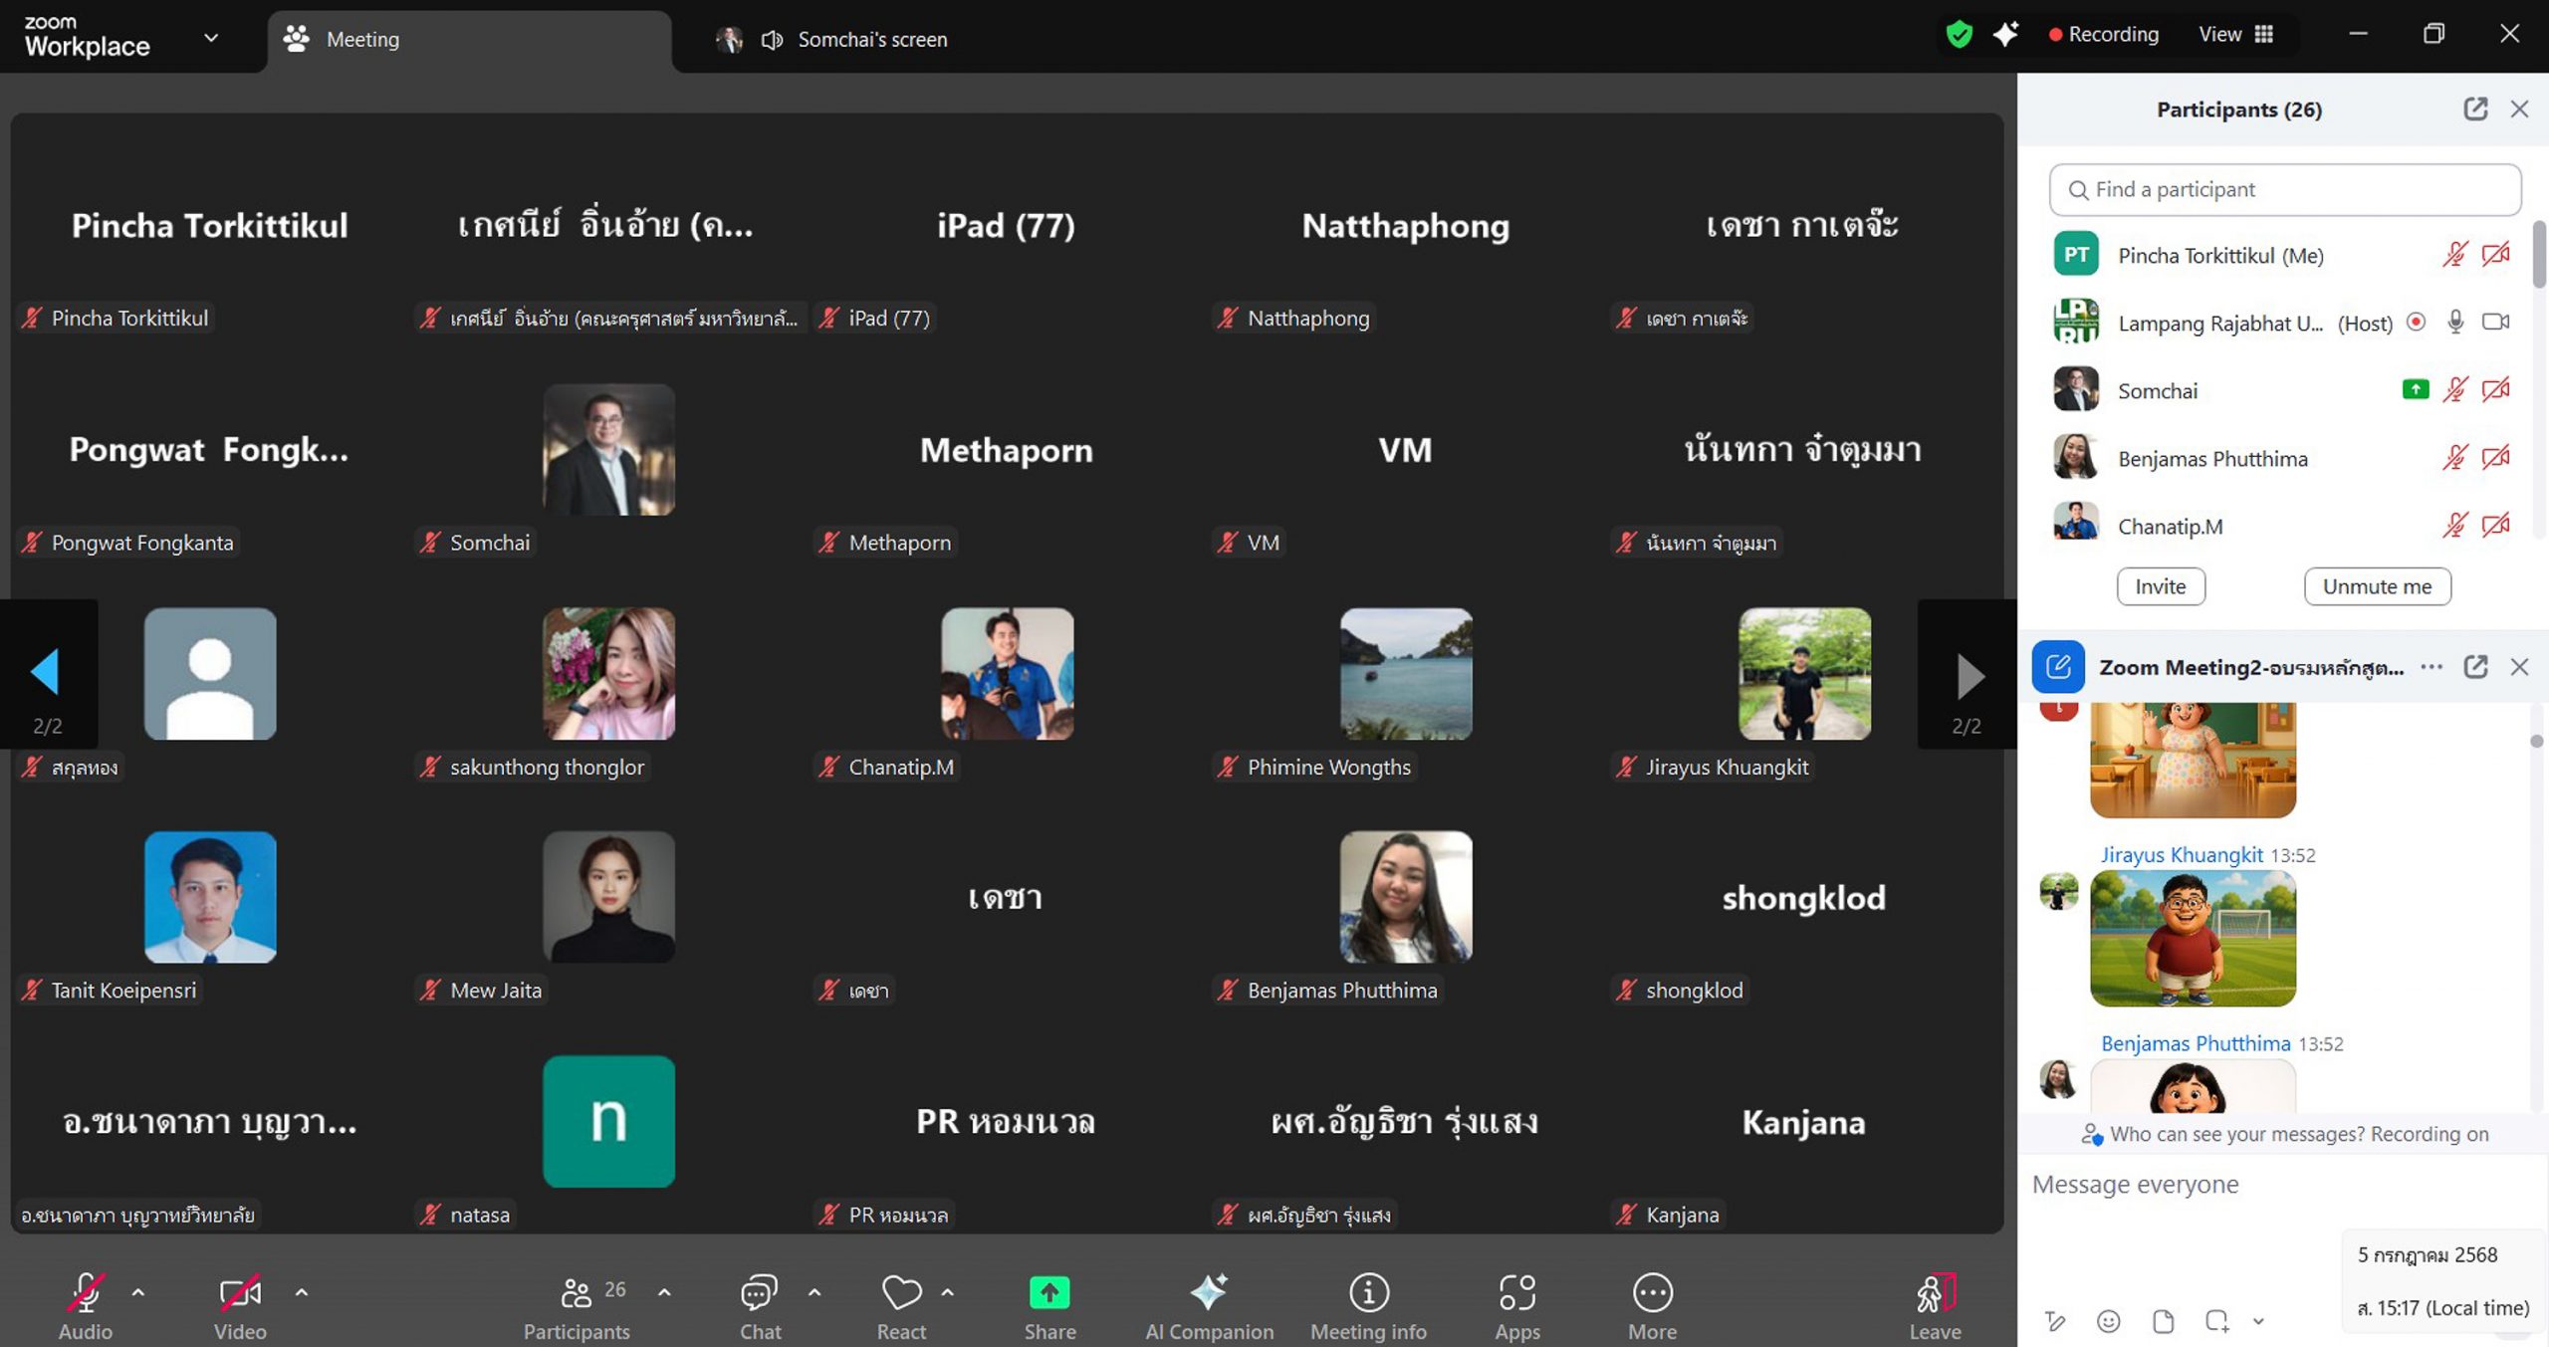Open the Chat icon in toolbar
The height and width of the screenshot is (1347, 2549).
[760, 1292]
